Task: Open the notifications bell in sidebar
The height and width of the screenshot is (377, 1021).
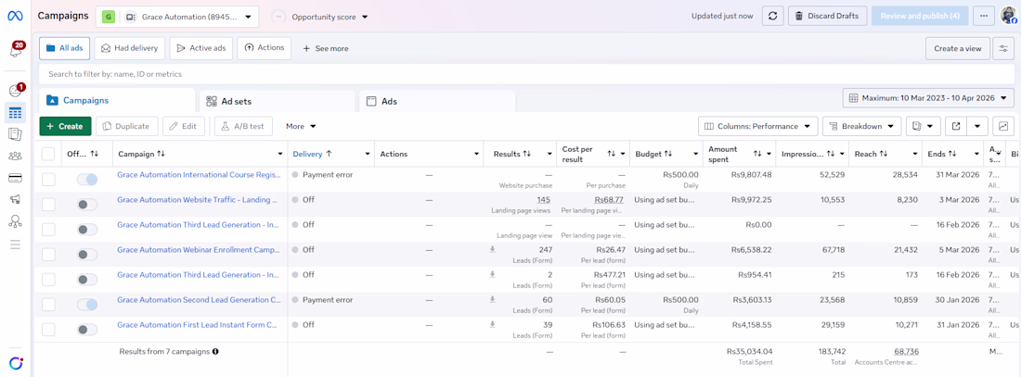Action: coord(16,50)
